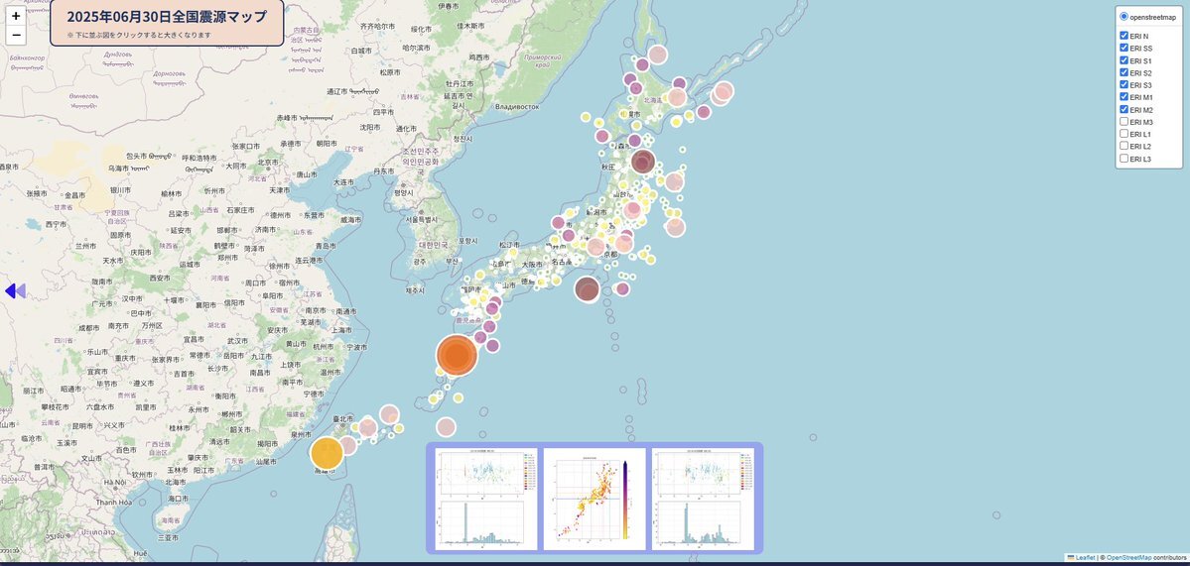Uncheck the ERI M1 layer
Viewport: 1190px width, 566px height.
coord(1124,97)
